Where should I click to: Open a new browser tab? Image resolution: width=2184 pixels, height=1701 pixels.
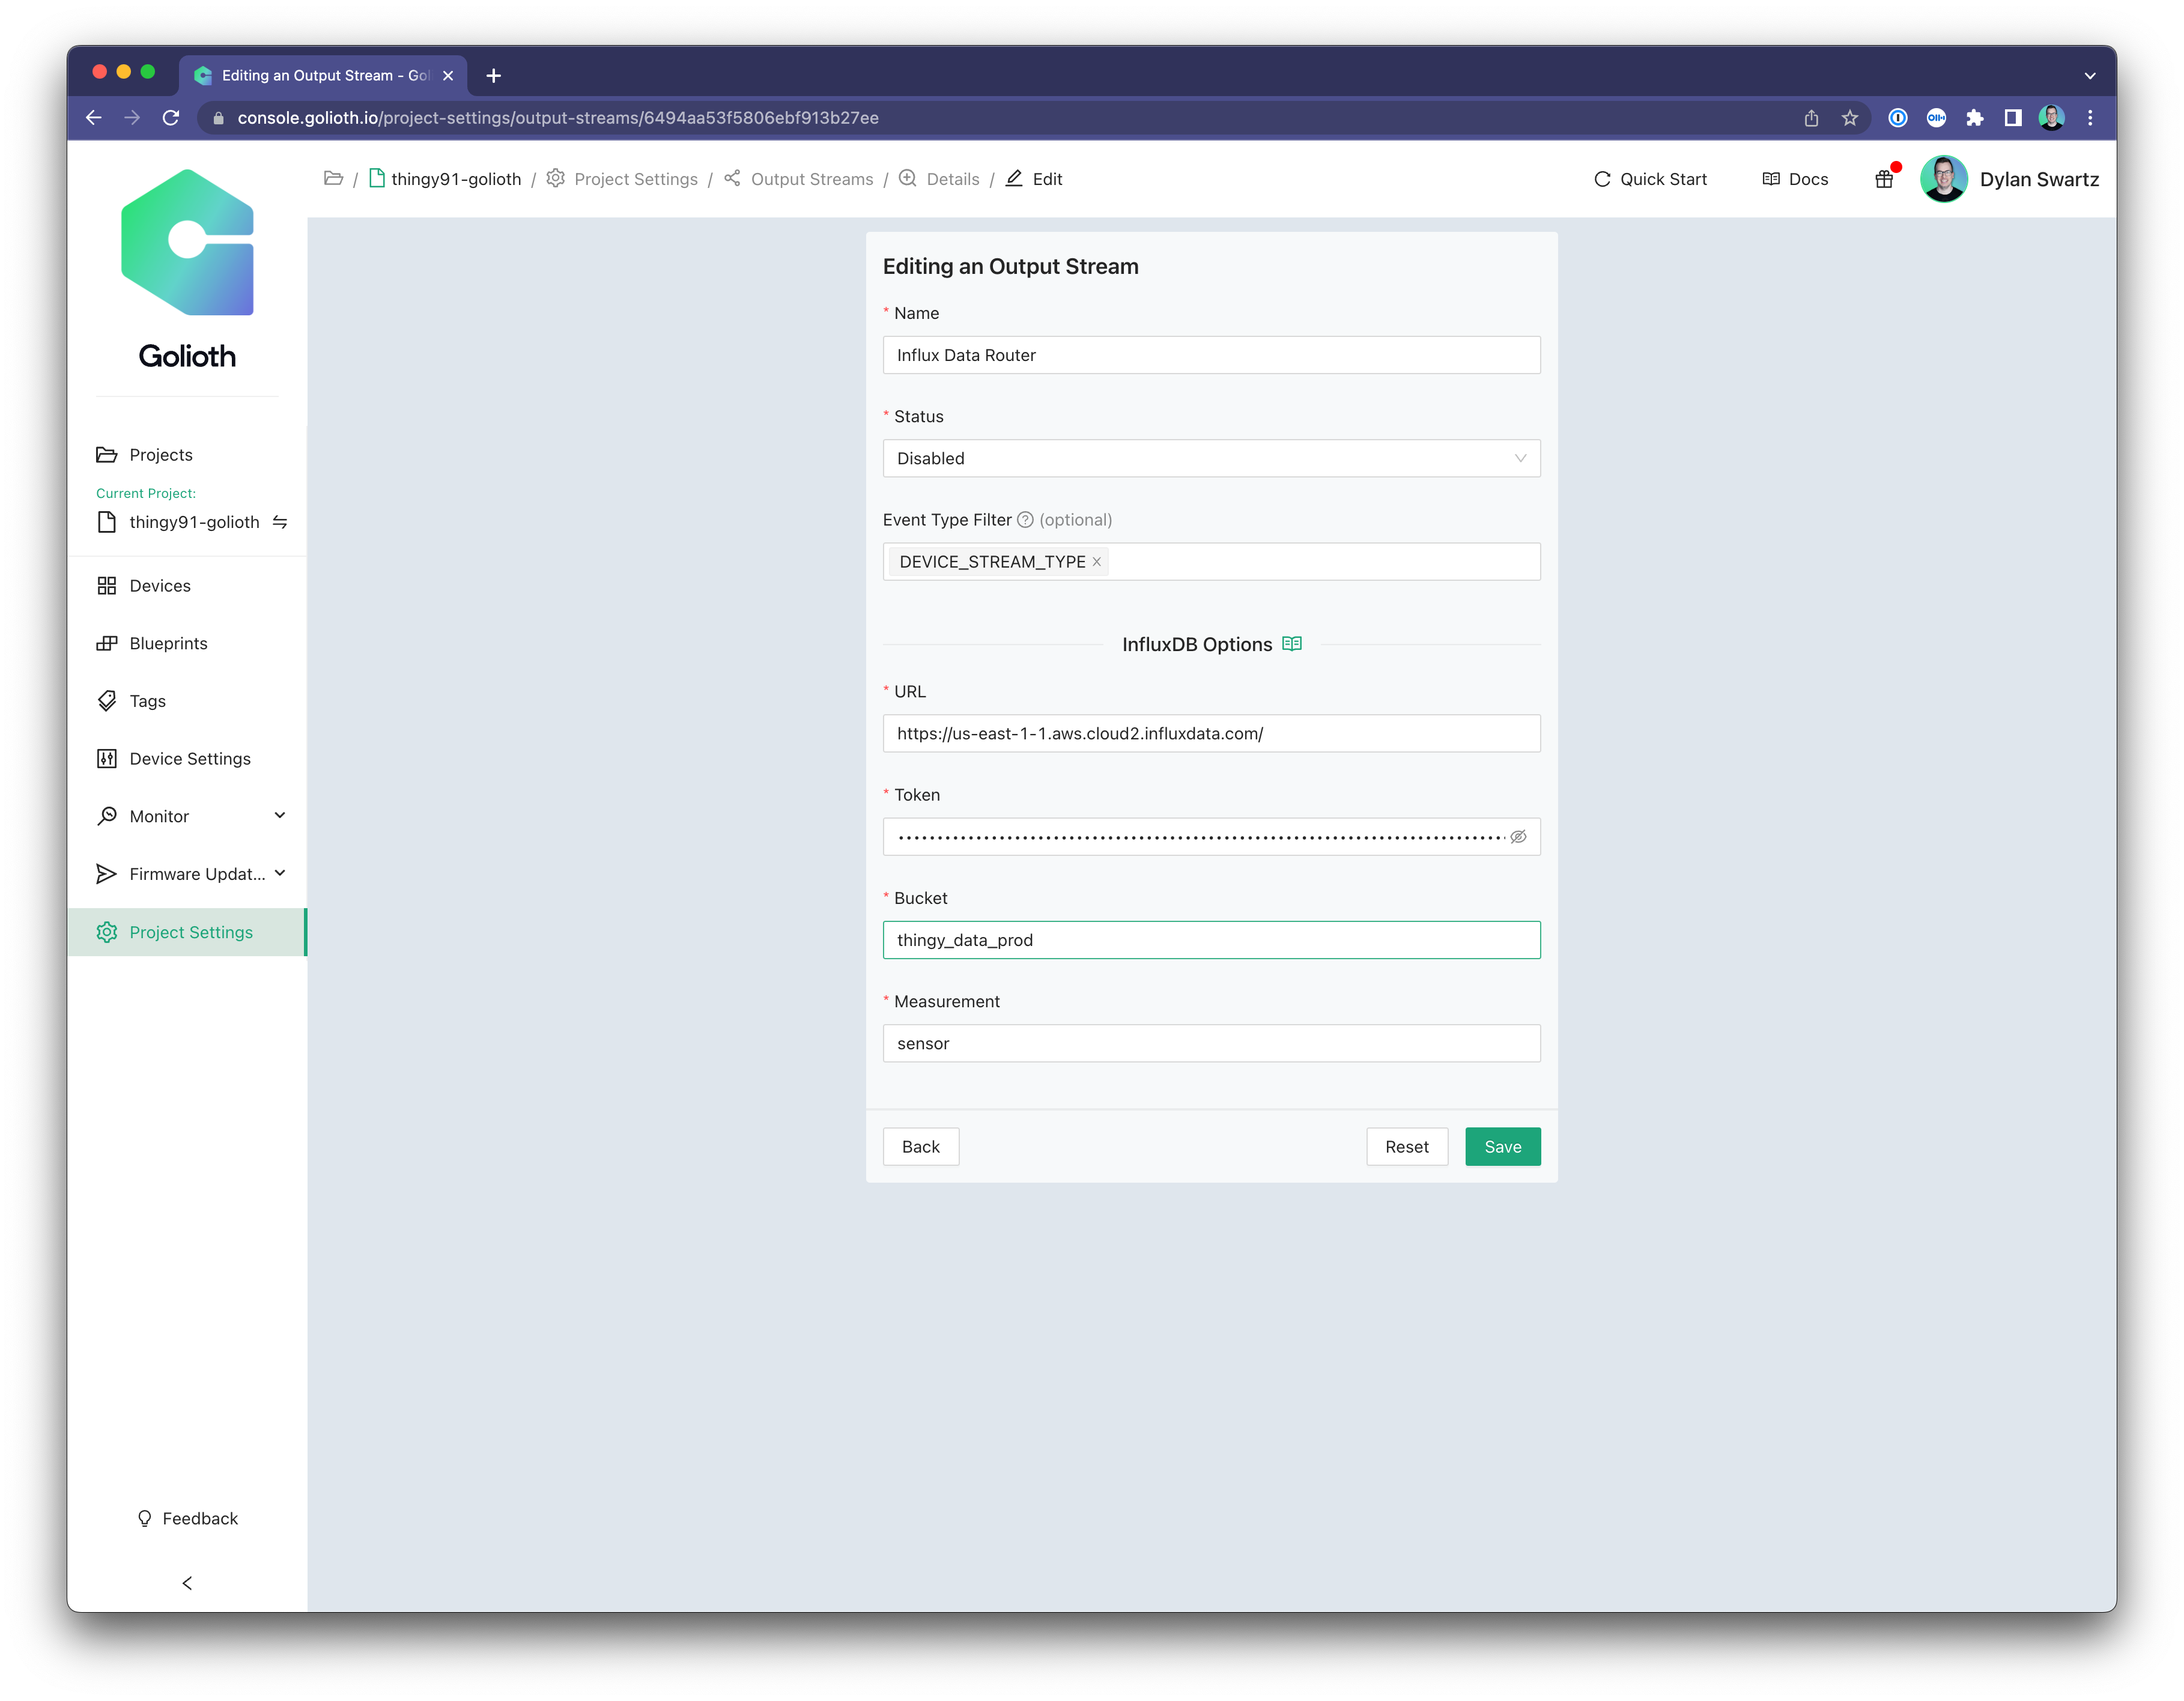pos(493,76)
